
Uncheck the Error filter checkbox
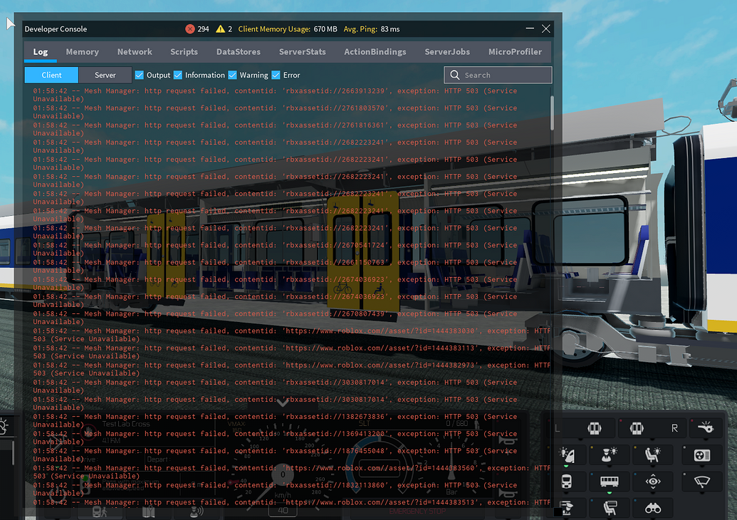(x=276, y=75)
